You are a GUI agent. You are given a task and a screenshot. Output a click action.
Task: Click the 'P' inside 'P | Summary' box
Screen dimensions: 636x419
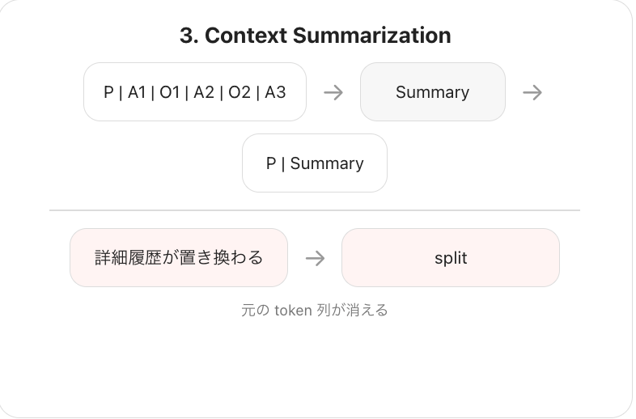271,163
